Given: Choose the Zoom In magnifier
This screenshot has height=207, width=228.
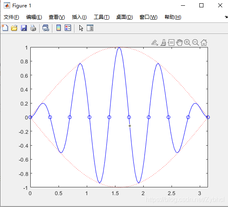Looking at the screenshot, I should click(x=187, y=43).
